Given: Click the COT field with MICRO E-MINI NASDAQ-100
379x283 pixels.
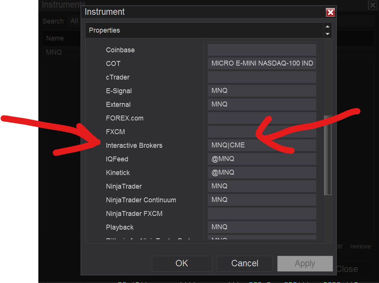Looking at the screenshot, I should pyautogui.click(x=262, y=63).
